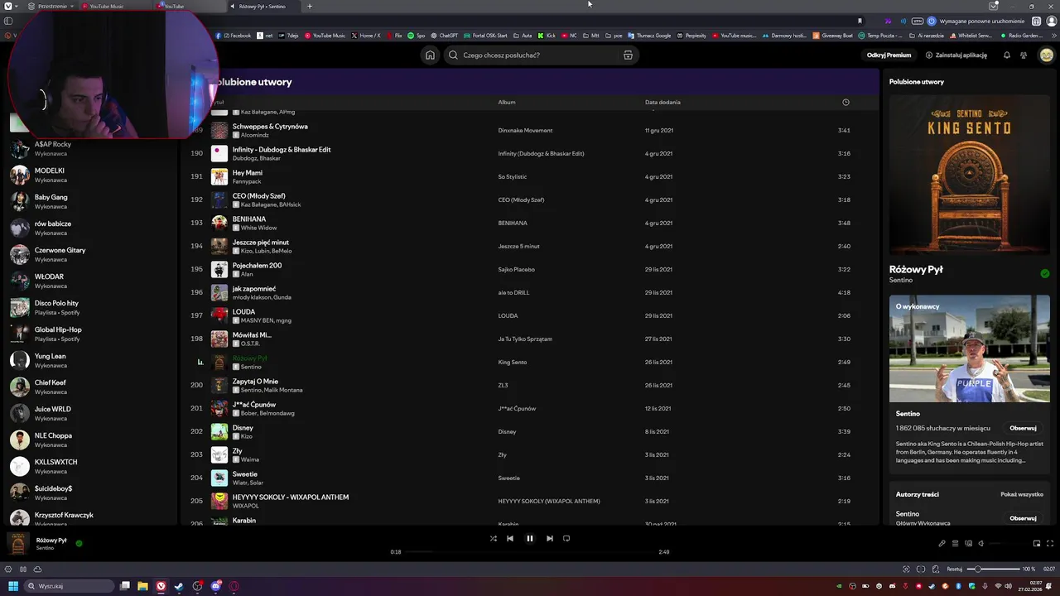Switch to YouTube Music browser tab
Screen dimensions: 1060x596
[116, 7]
